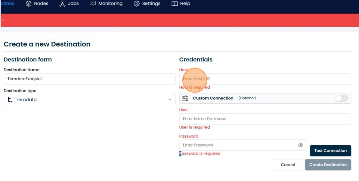Image resolution: width=359 pixels, height=181 pixels.
Task: Click the Custom Connection sliders icon
Action: (185, 98)
